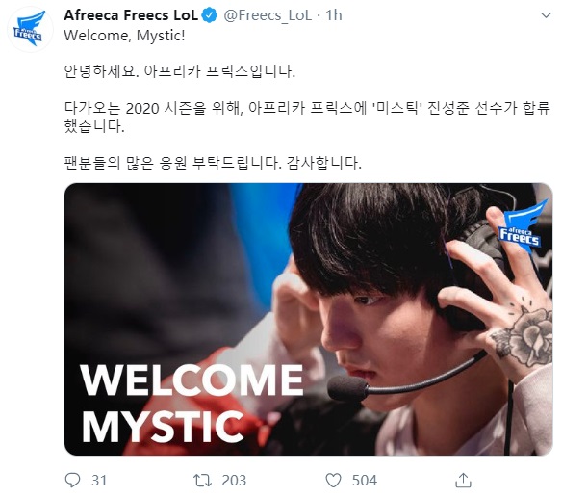Open the Welcome Mystic image
562x498 pixels.
tap(308, 319)
